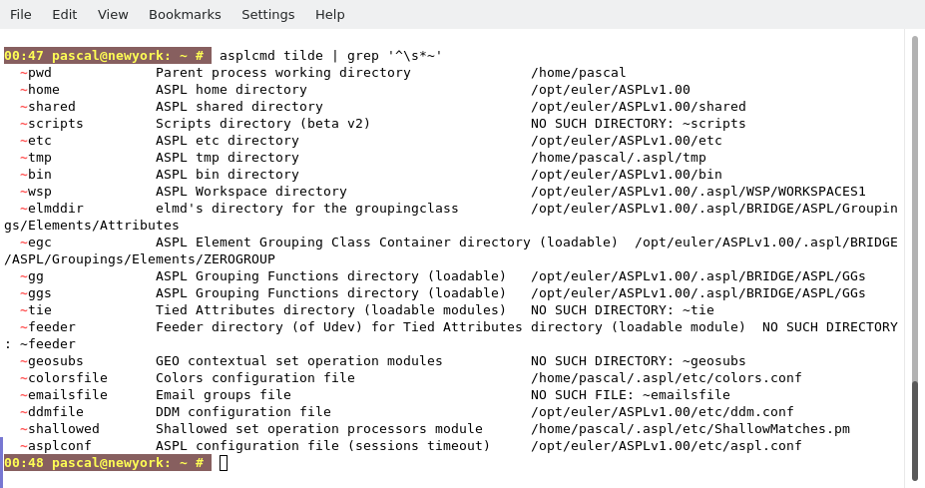925x488 pixels.
Task: Click the /home/pascal path text
Action: pos(578,73)
